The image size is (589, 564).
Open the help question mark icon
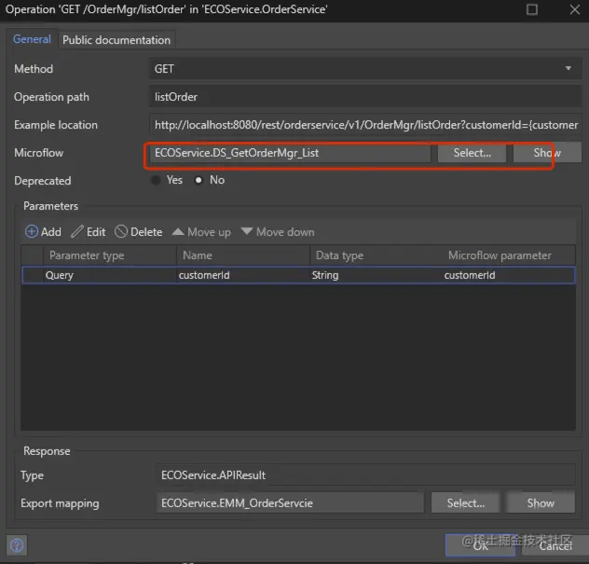17,545
